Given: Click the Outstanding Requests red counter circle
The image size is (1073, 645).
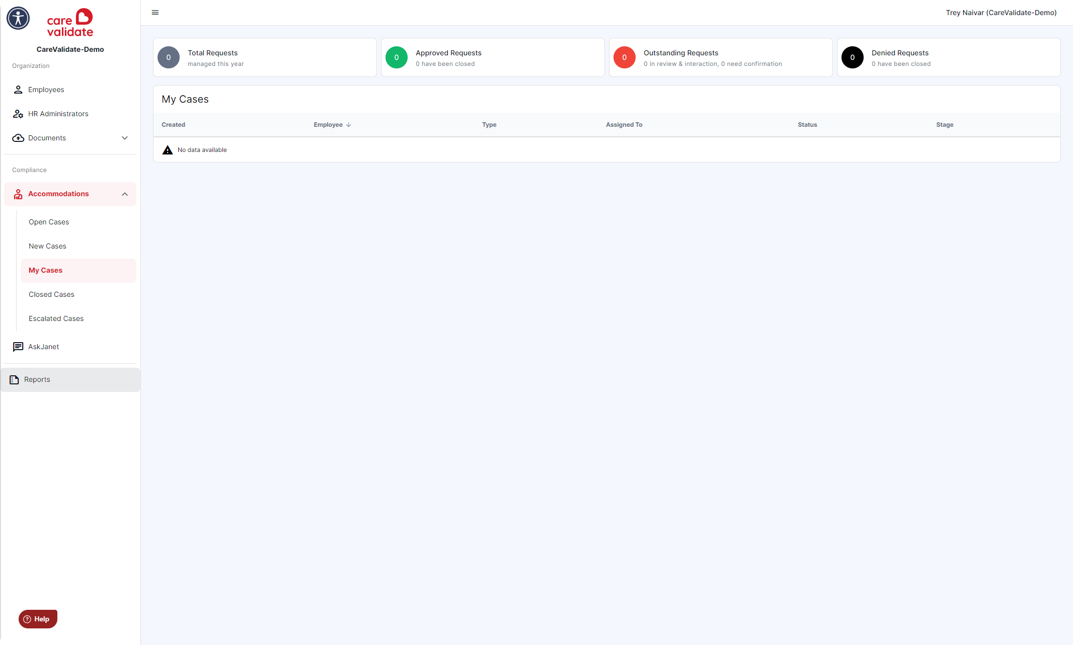Looking at the screenshot, I should 625,57.
